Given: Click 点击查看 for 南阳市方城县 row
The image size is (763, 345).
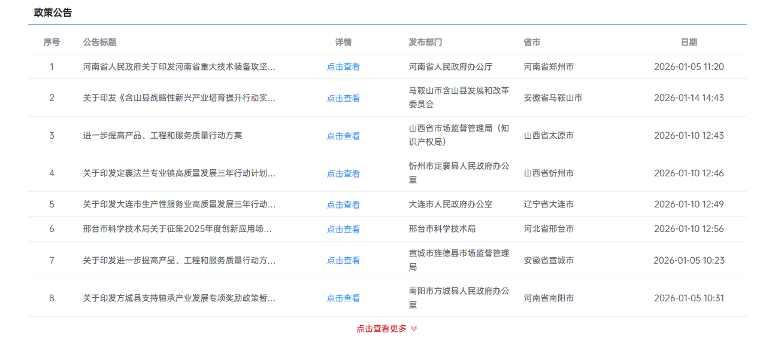Looking at the screenshot, I should [x=343, y=298].
